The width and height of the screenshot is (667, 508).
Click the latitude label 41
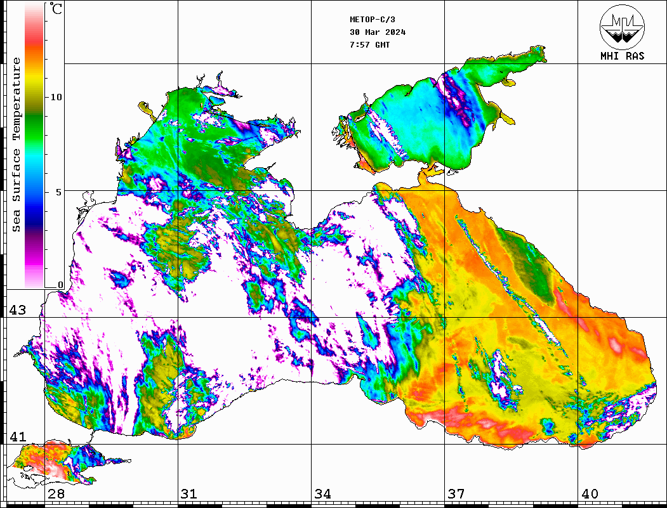pos(18,437)
